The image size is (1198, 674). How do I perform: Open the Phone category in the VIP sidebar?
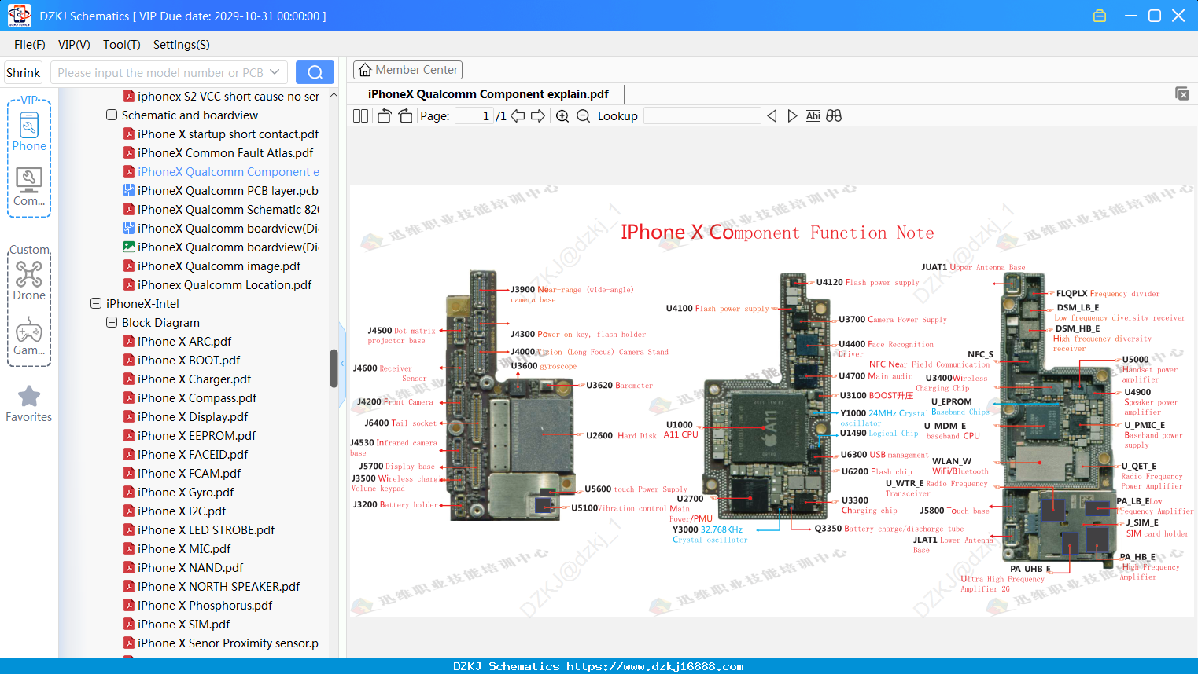(29, 130)
